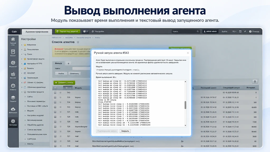Expand Избранное tree node

coord(22,45)
